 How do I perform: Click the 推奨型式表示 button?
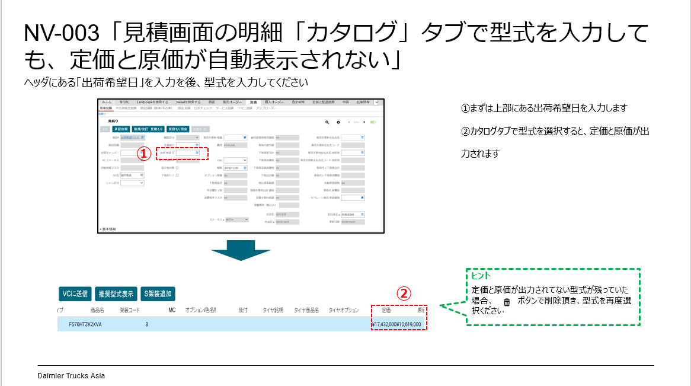pos(116,293)
